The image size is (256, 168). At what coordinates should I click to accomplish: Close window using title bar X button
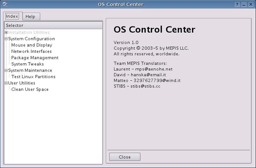click(x=251, y=4)
